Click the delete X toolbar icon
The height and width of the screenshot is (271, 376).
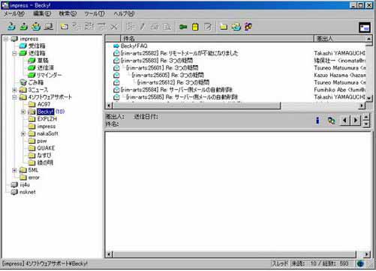point(114,26)
